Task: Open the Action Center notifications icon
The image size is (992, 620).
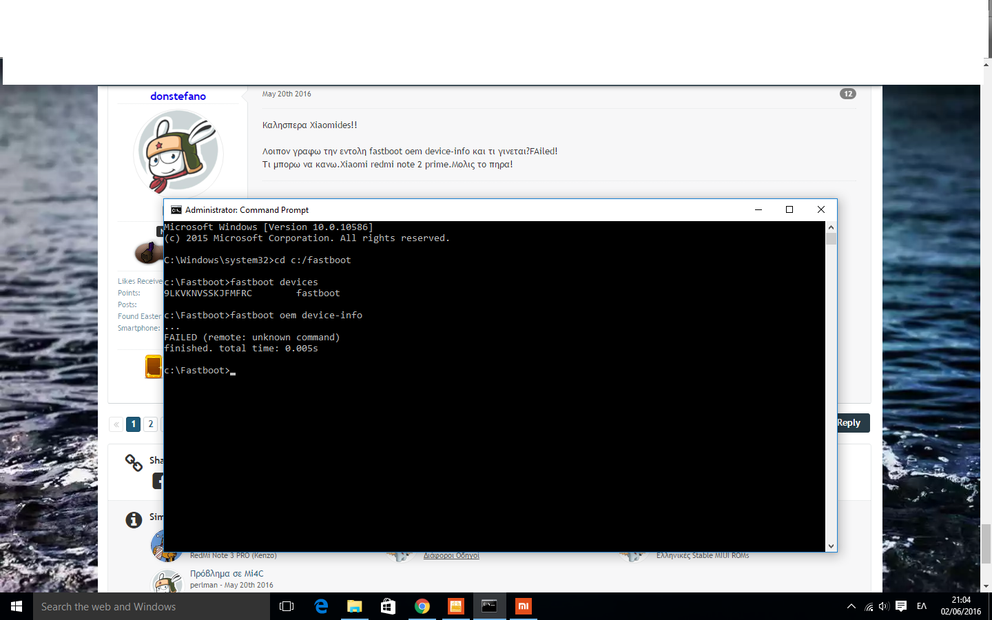Action: [901, 606]
